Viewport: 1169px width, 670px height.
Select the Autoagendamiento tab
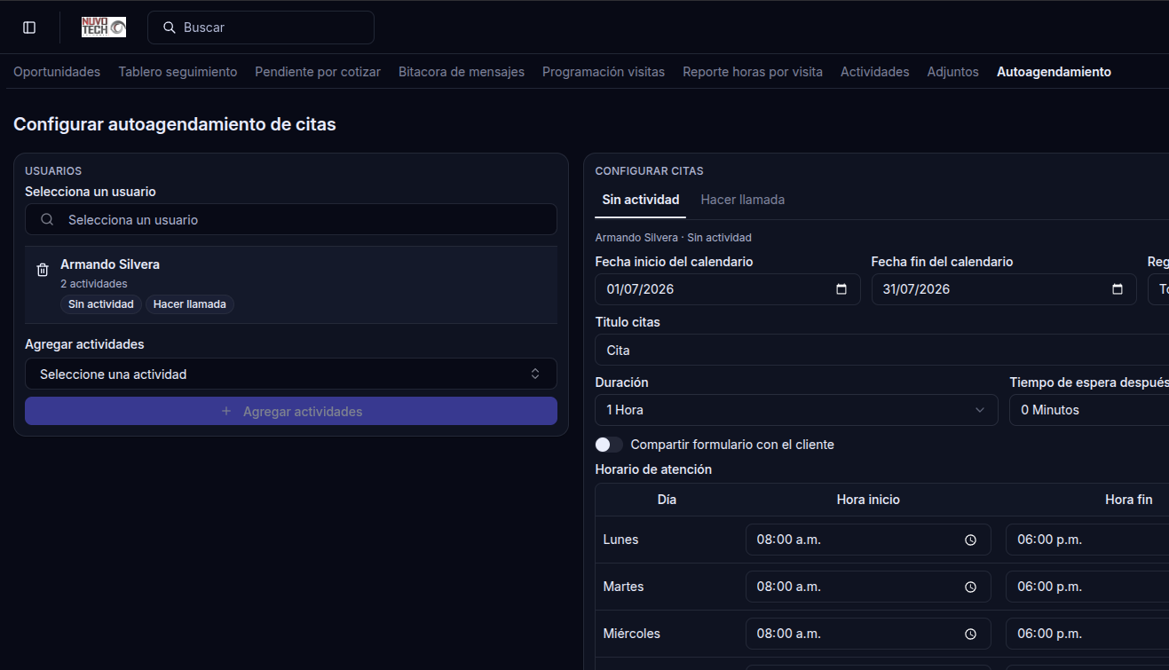1054,72
